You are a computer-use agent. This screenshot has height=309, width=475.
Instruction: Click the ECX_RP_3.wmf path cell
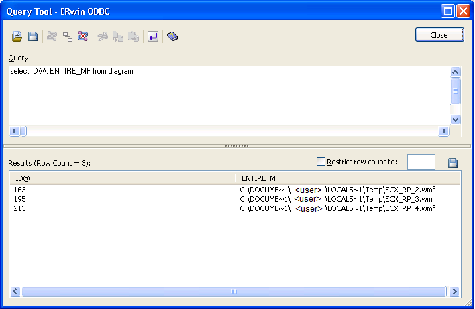(x=337, y=200)
